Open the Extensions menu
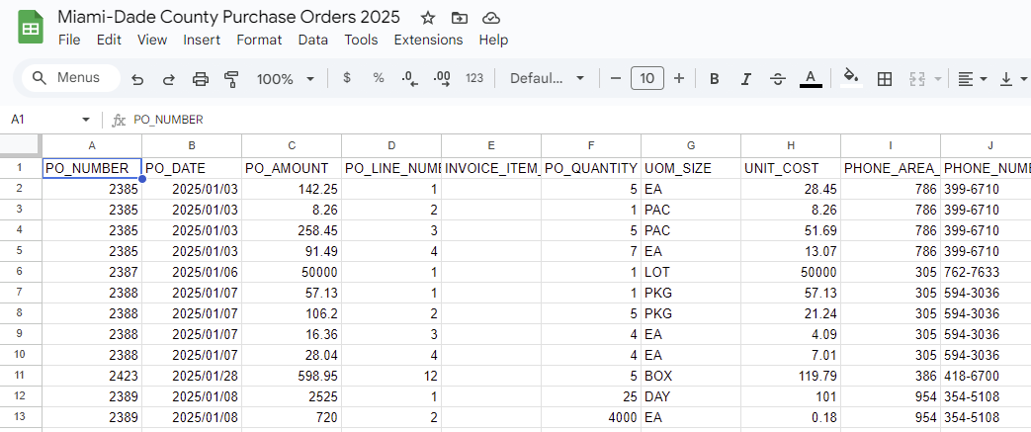 [428, 40]
